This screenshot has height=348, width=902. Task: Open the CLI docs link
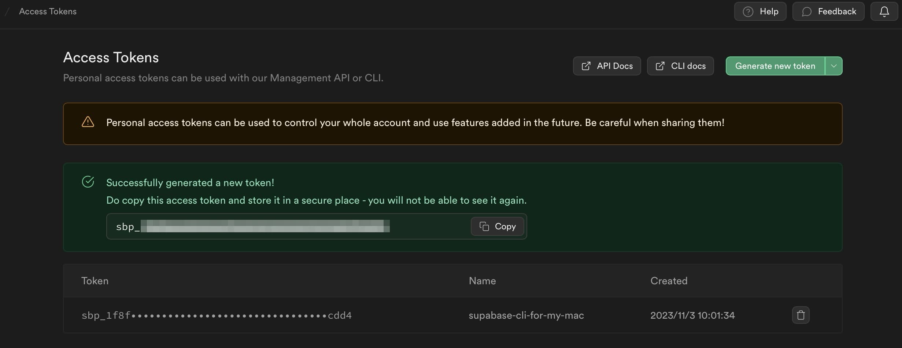(680, 66)
